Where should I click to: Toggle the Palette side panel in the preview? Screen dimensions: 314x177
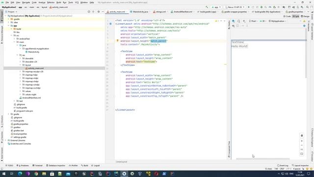(x=229, y=25)
